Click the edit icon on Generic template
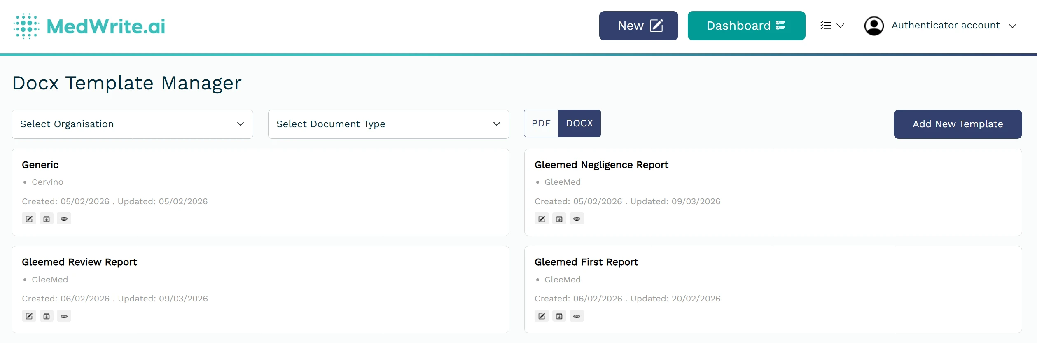 point(29,219)
